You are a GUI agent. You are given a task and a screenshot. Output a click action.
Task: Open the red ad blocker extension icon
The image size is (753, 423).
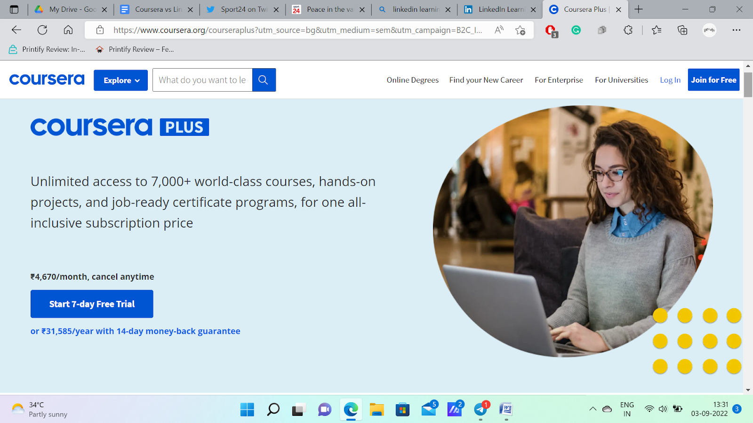coord(551,31)
